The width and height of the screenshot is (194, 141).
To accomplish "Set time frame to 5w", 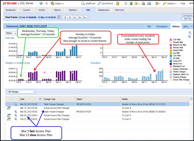I will pyautogui.click(x=80, y=17).
